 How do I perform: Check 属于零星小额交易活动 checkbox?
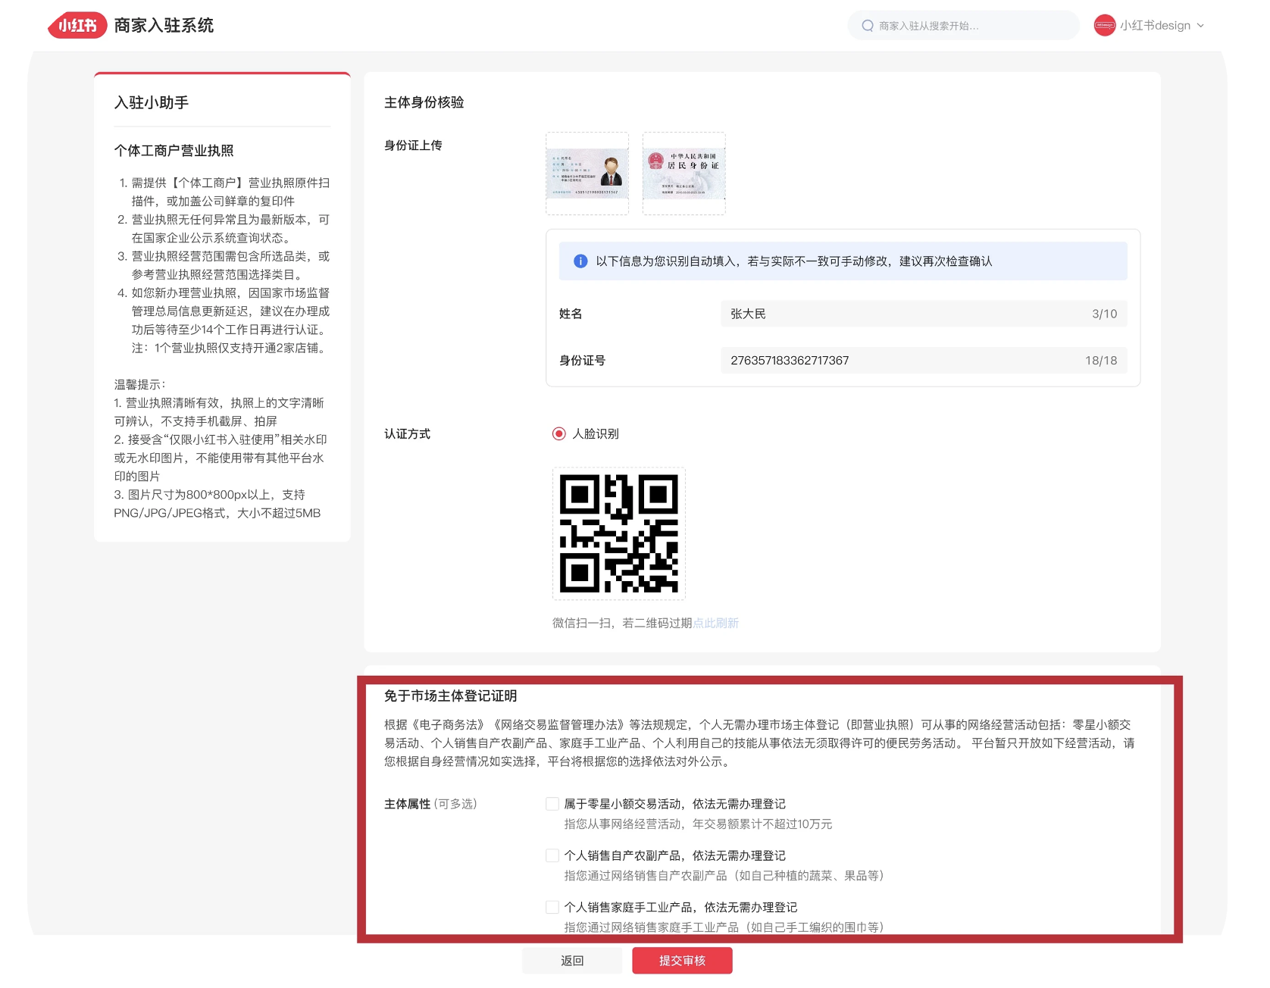[x=552, y=804]
